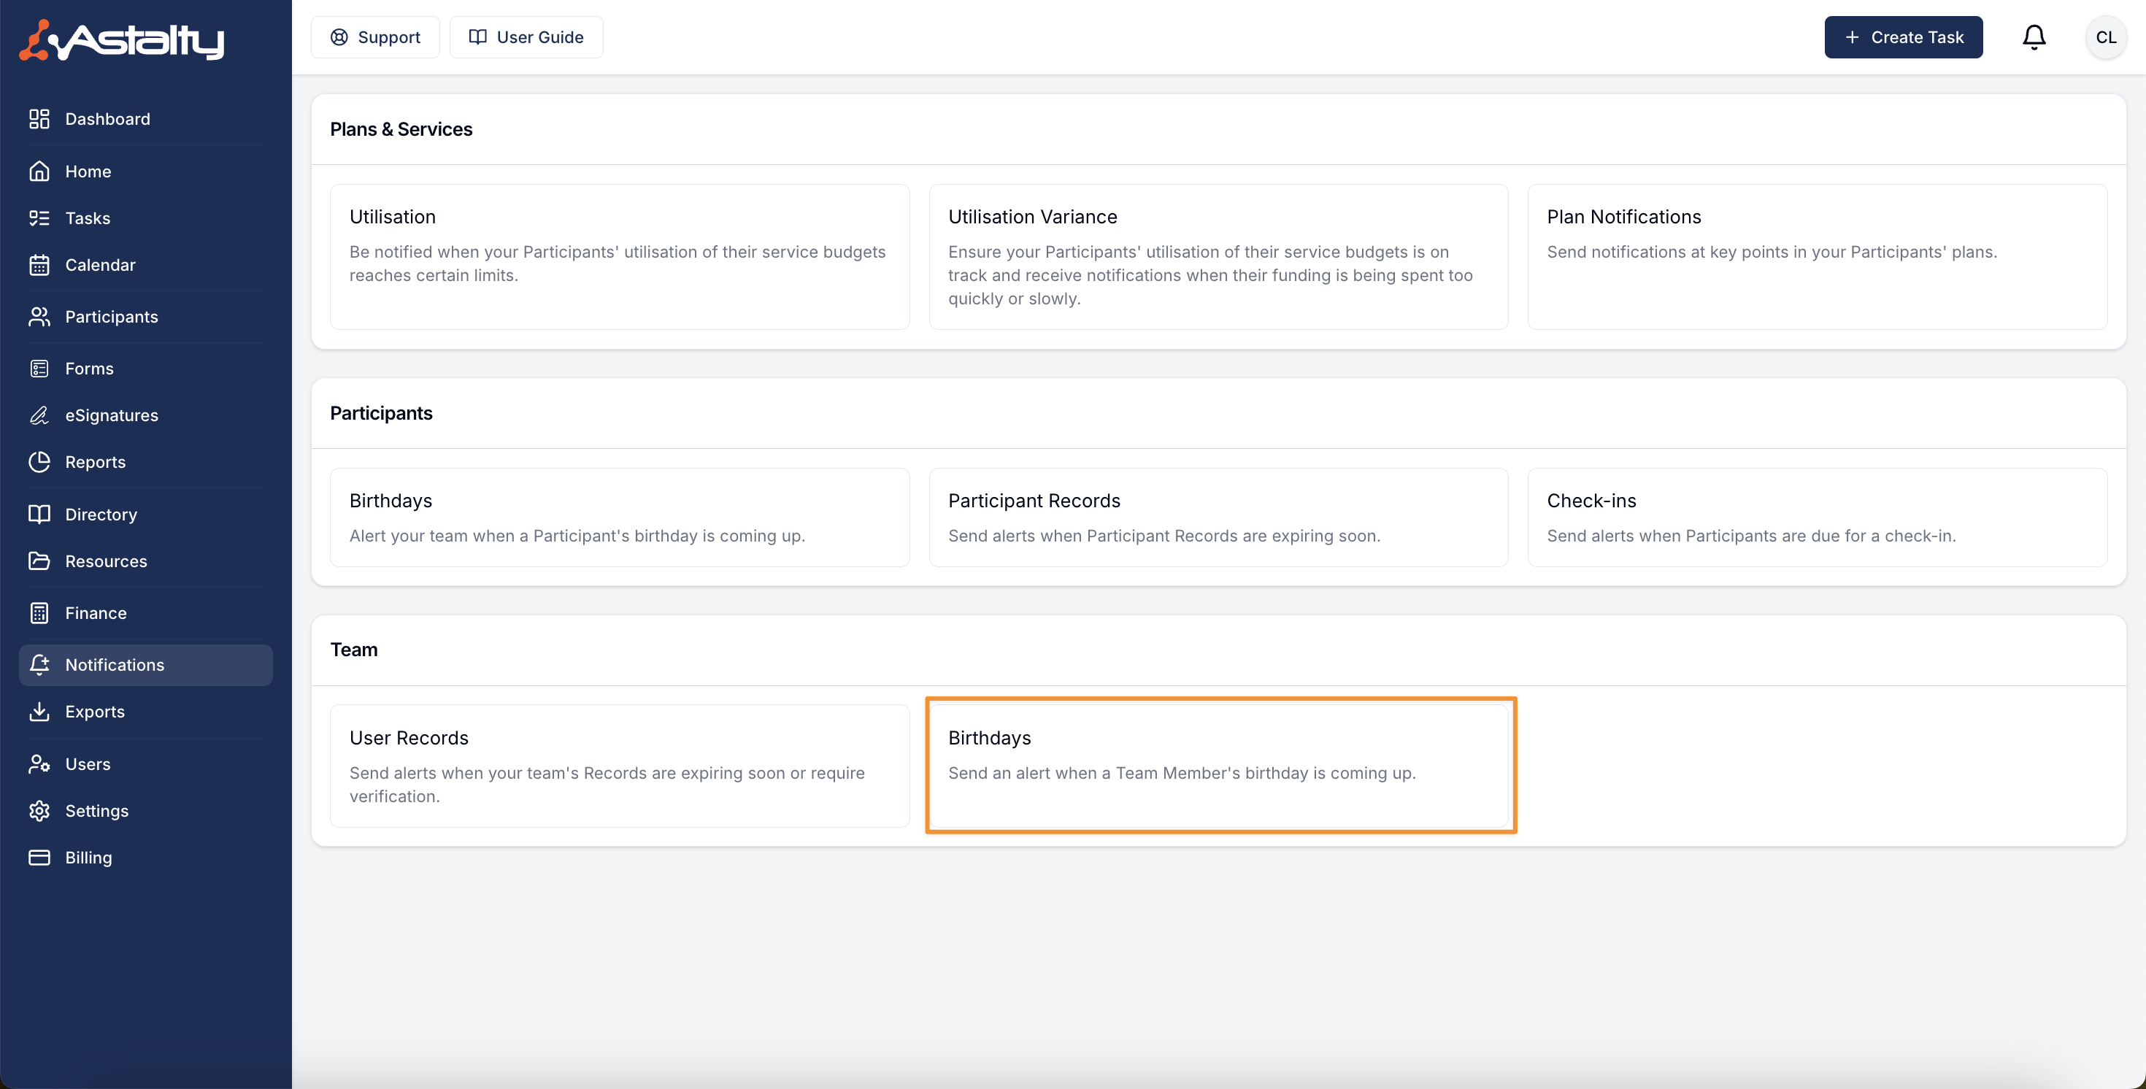Click the Calendar sidebar icon
The height and width of the screenshot is (1089, 2146).
(39, 265)
